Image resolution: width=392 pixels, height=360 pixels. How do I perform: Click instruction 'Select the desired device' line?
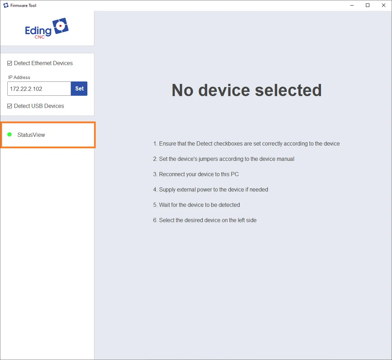pyautogui.click(x=205, y=220)
